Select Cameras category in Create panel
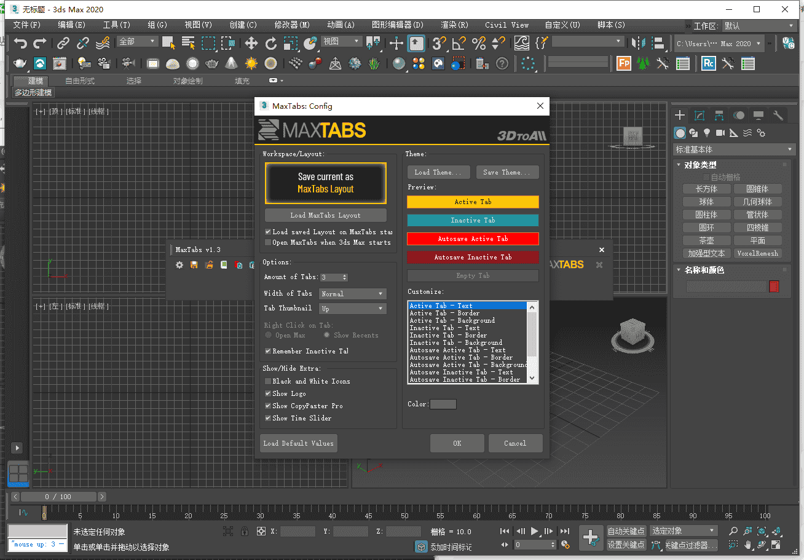Viewport: 804px width, 560px height. [x=720, y=133]
